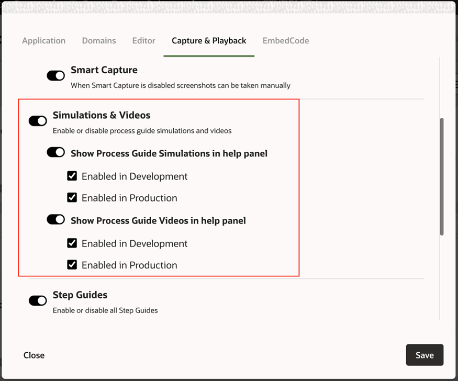Viewport: 458px width, 381px height.
Task: Turn off the Simulations & Videos toggle
Action: coord(37,121)
